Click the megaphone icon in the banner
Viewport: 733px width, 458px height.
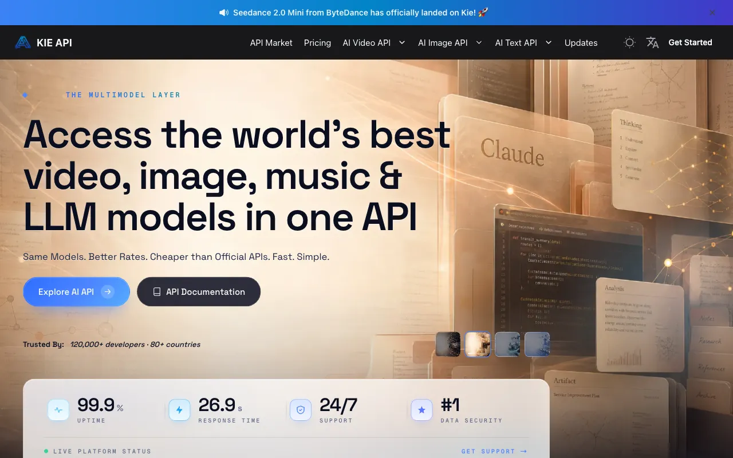coord(224,12)
